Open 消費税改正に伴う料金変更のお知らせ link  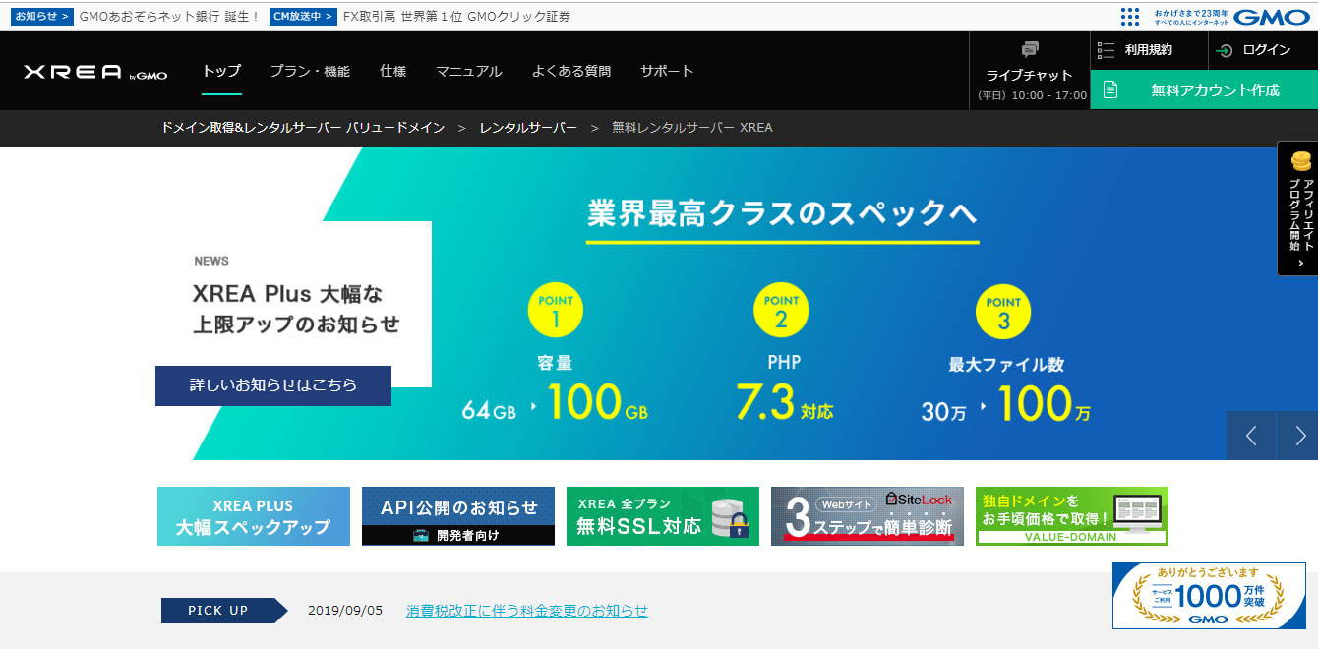tap(527, 611)
